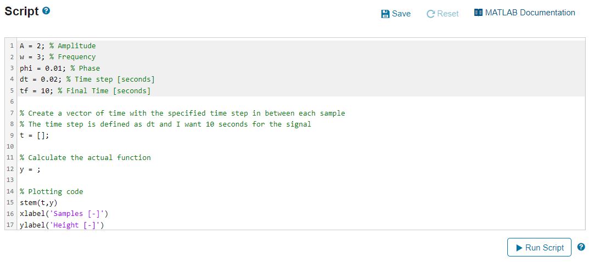Click line number 6 in the gutter
The width and height of the screenshot is (594, 262).
12,102
